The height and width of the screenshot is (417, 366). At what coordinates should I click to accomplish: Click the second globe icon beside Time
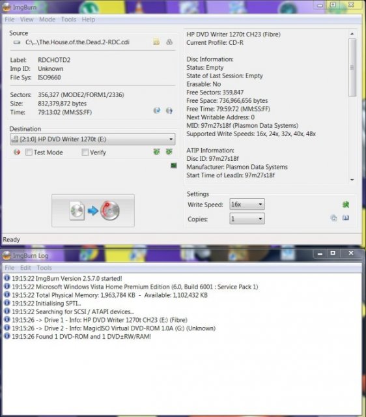169,110
